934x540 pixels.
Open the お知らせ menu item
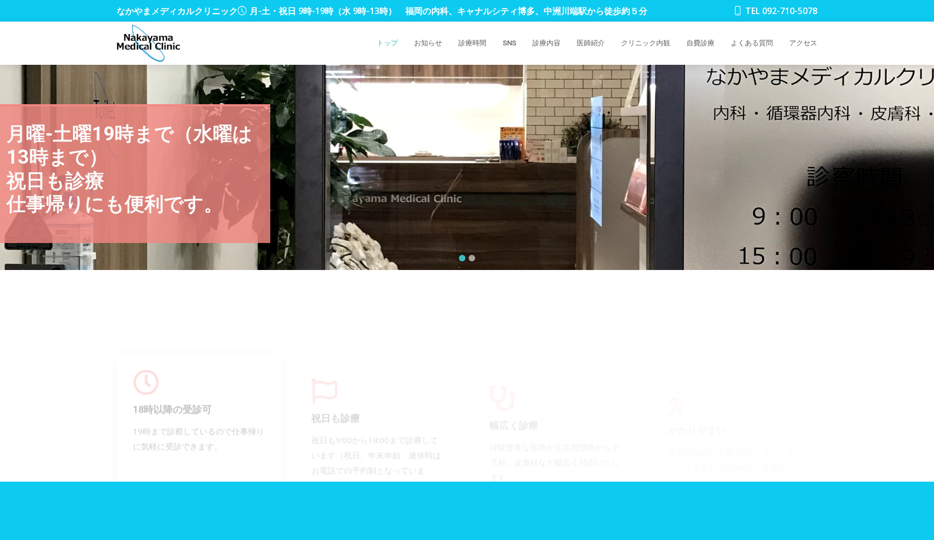(x=428, y=43)
